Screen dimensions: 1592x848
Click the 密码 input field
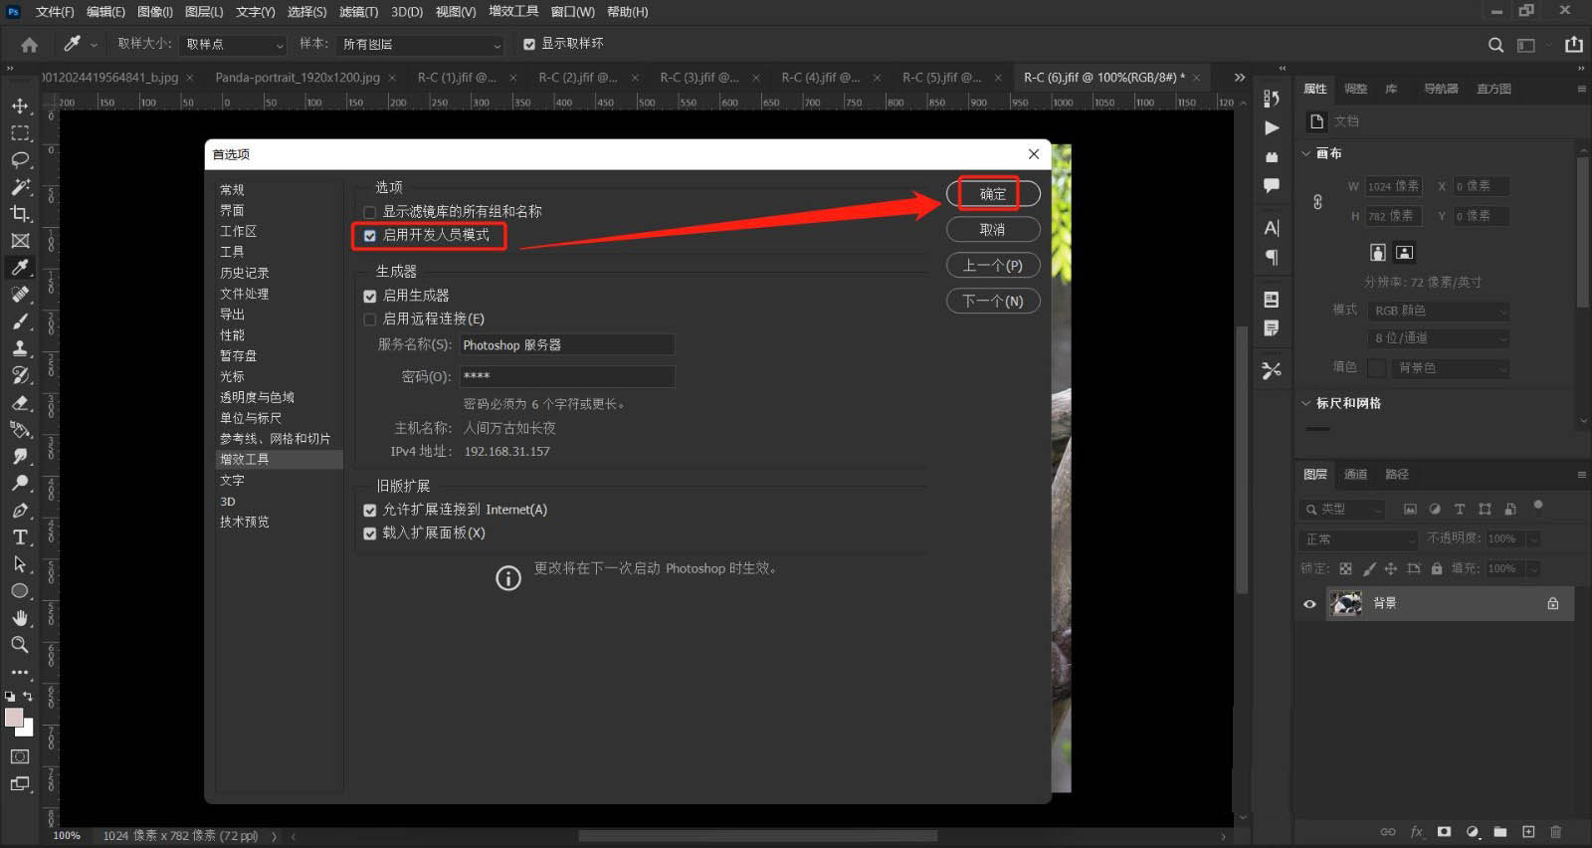click(567, 376)
